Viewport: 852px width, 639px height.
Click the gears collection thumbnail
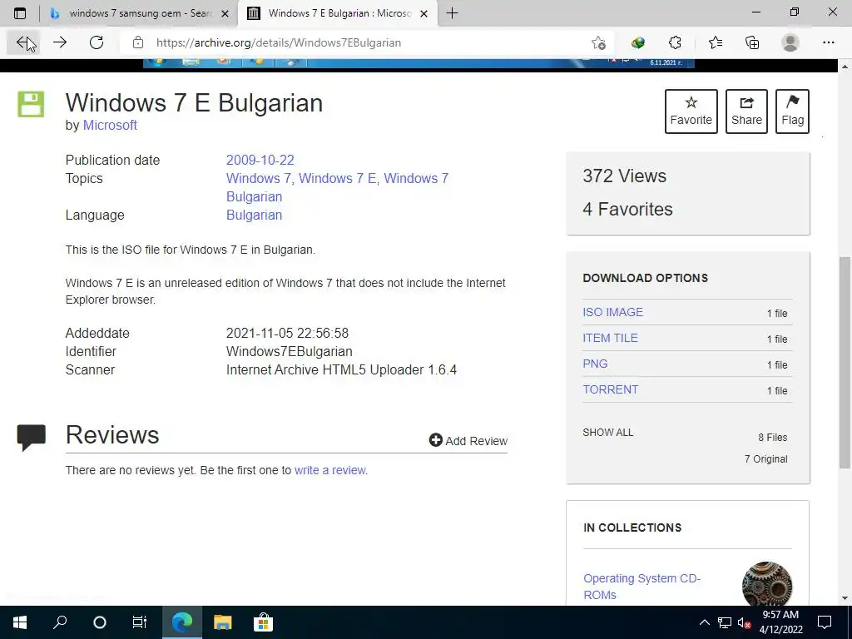pyautogui.click(x=766, y=584)
